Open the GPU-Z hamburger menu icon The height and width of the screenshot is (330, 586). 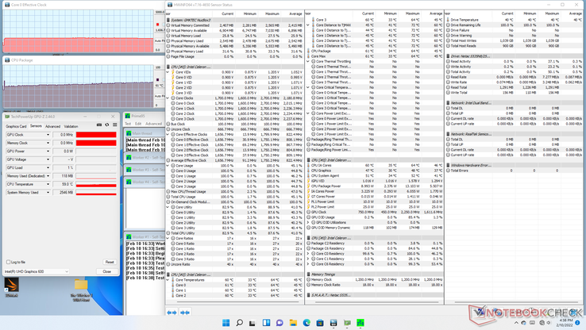coord(114,125)
